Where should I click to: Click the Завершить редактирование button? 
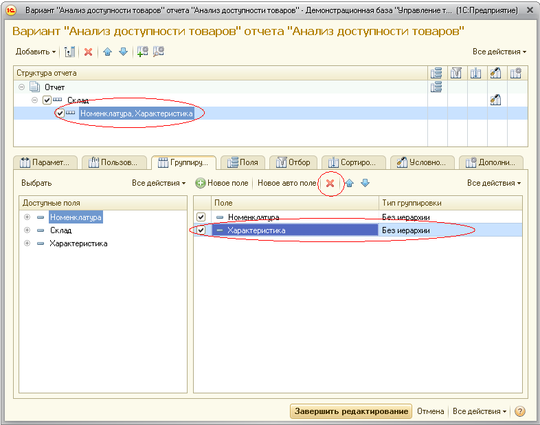(x=350, y=411)
